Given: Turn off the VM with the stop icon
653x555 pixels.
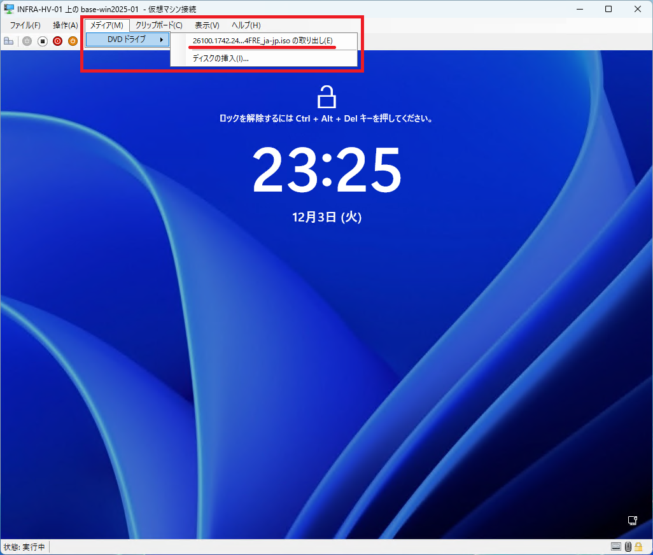Looking at the screenshot, I should click(43, 41).
